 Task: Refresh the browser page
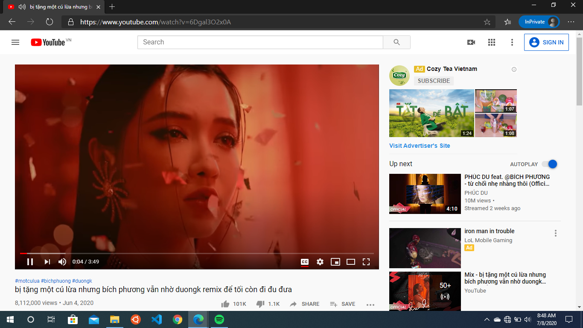click(x=49, y=22)
